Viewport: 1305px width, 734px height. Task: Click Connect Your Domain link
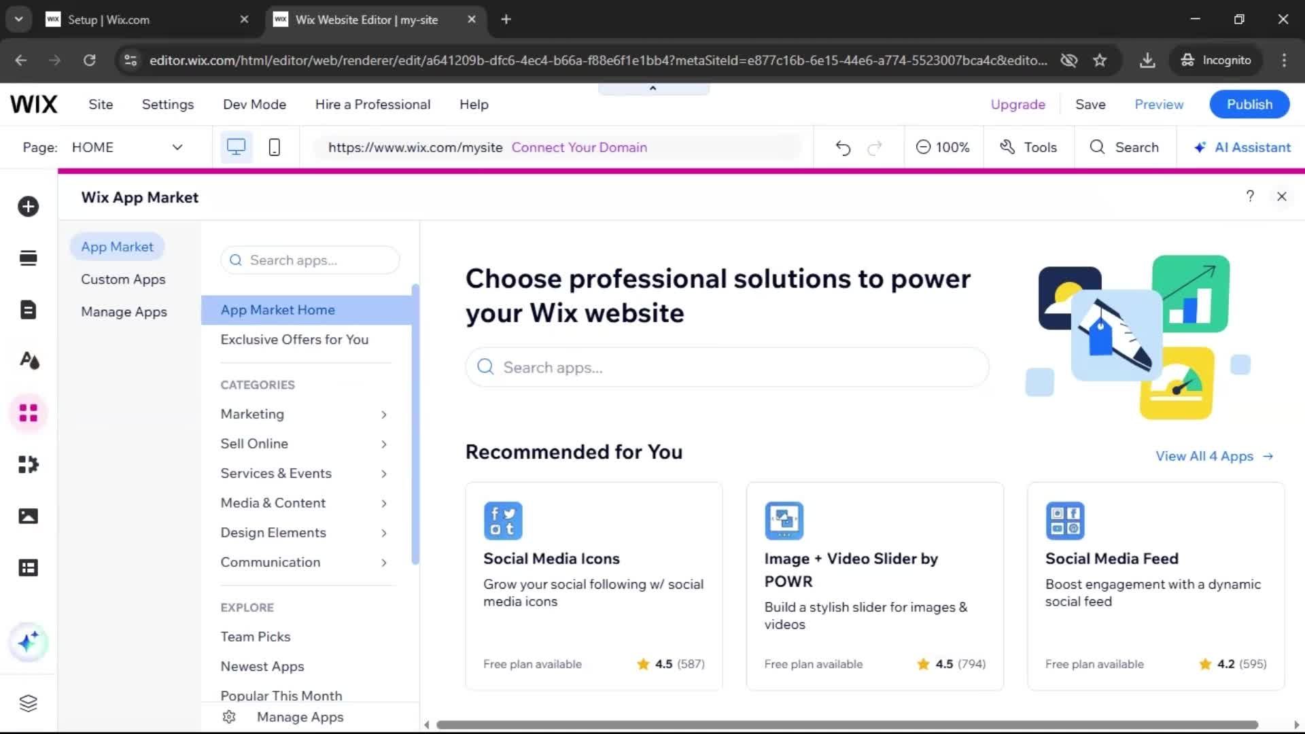click(x=579, y=147)
